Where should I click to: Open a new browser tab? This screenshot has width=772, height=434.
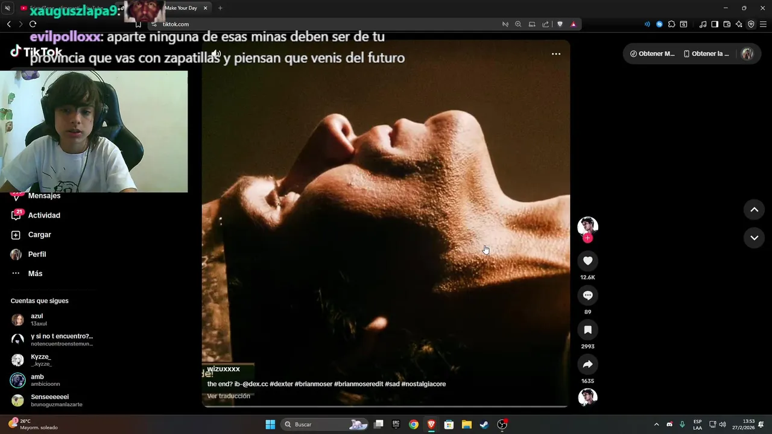tap(220, 8)
